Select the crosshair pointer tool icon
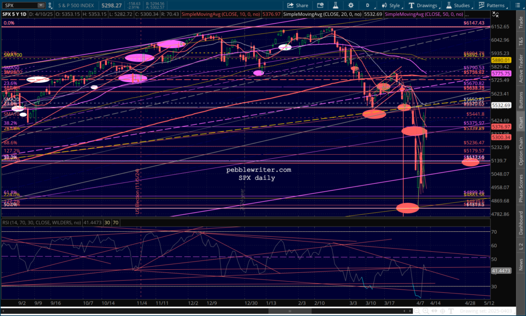Screen dimensions: 526x316 point(442,311)
